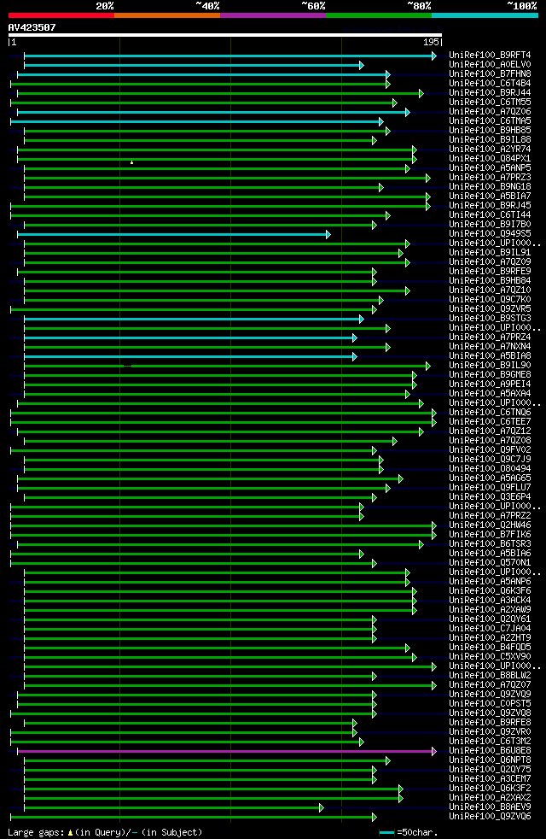Select label UniRef100_B9HB85

[x=490, y=130]
